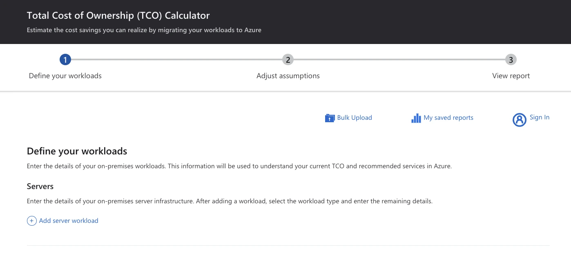Open the Bulk Upload text link

355,118
